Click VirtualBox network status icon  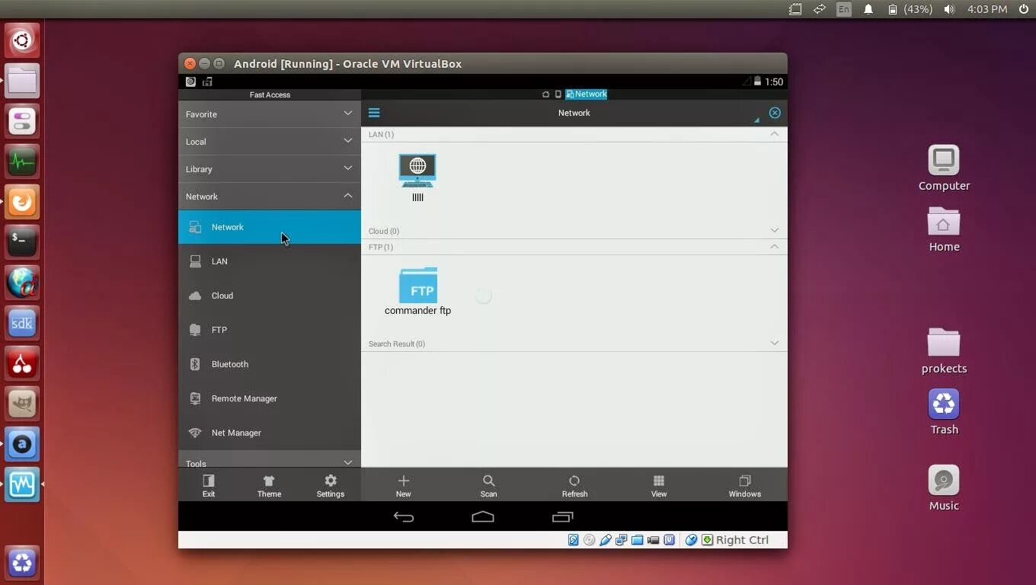click(622, 540)
